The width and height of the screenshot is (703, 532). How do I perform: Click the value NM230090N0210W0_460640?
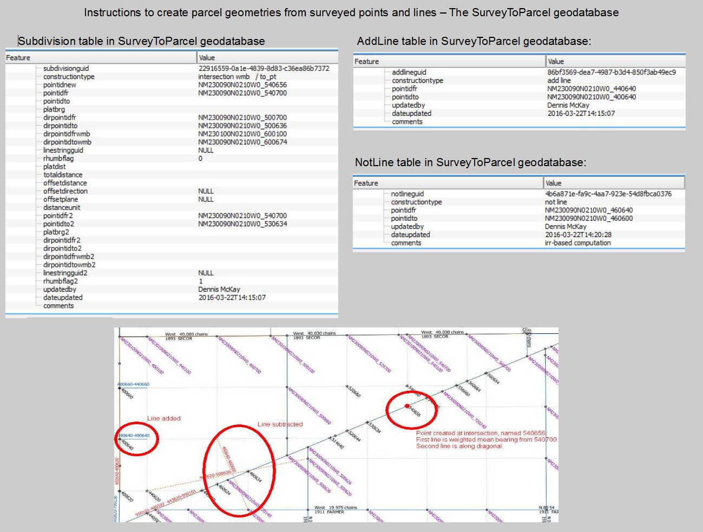click(x=589, y=210)
